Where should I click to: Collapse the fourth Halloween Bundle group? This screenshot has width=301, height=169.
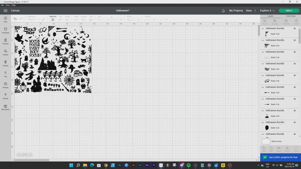(x=263, y=64)
